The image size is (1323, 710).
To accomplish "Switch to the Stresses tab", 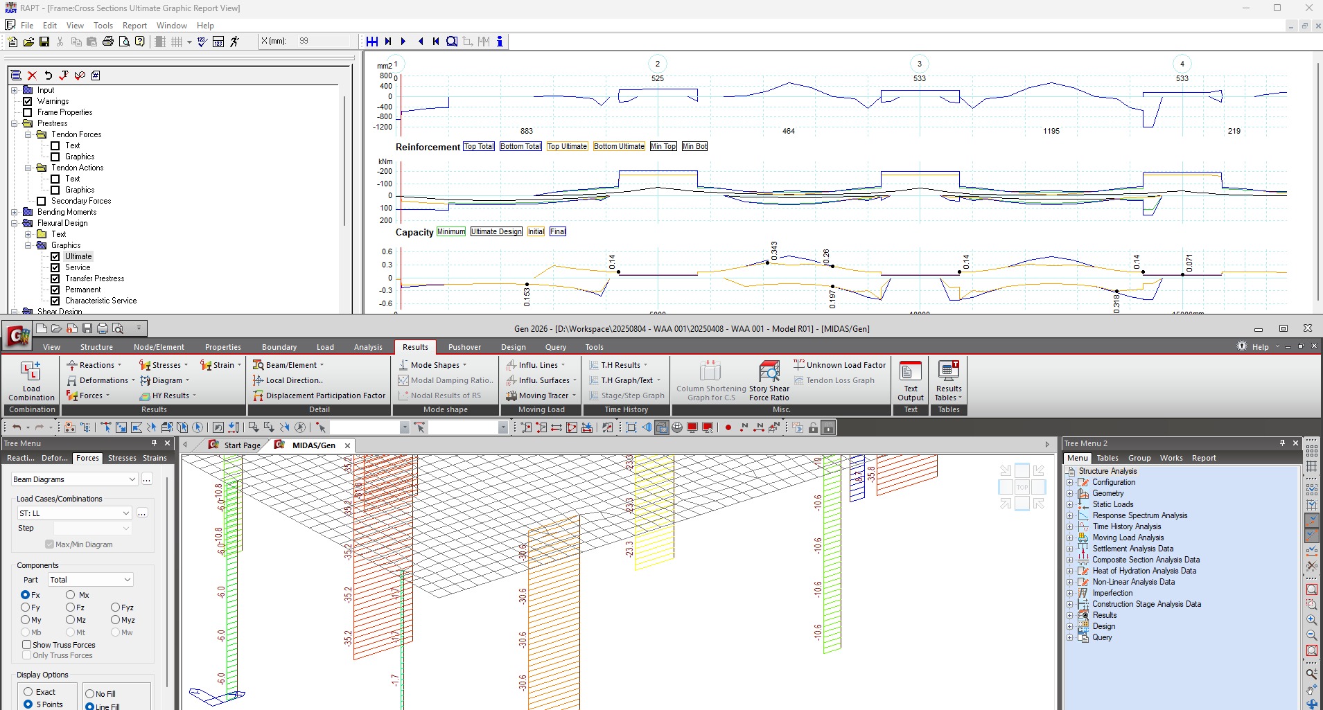I will (122, 458).
